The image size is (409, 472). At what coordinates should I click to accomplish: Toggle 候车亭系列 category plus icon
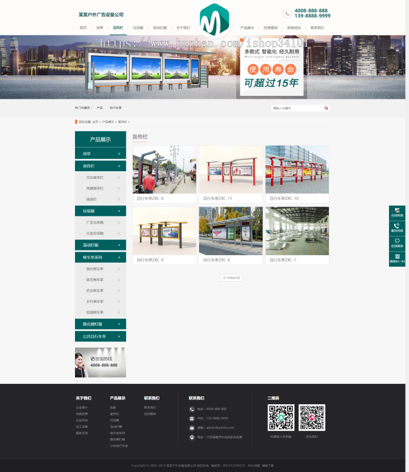(119, 258)
